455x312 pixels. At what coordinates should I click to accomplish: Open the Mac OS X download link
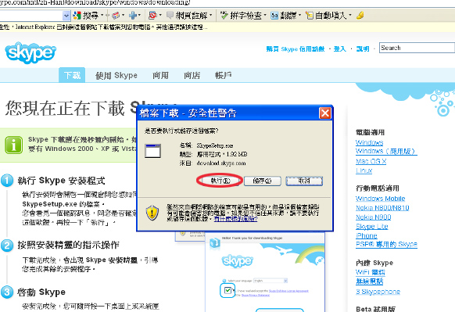(x=371, y=161)
